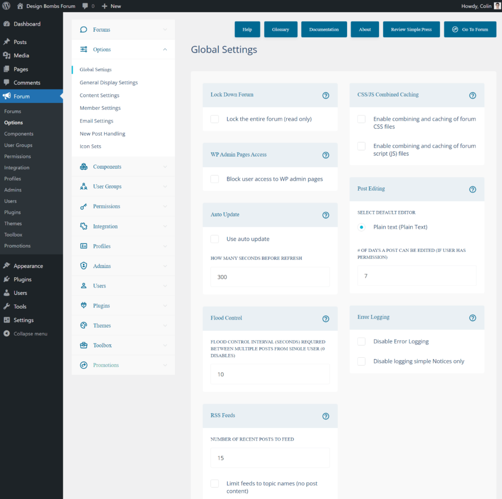Click the Toolbox briefcase icon
Viewport: 502px width, 499px height.
coord(83,345)
